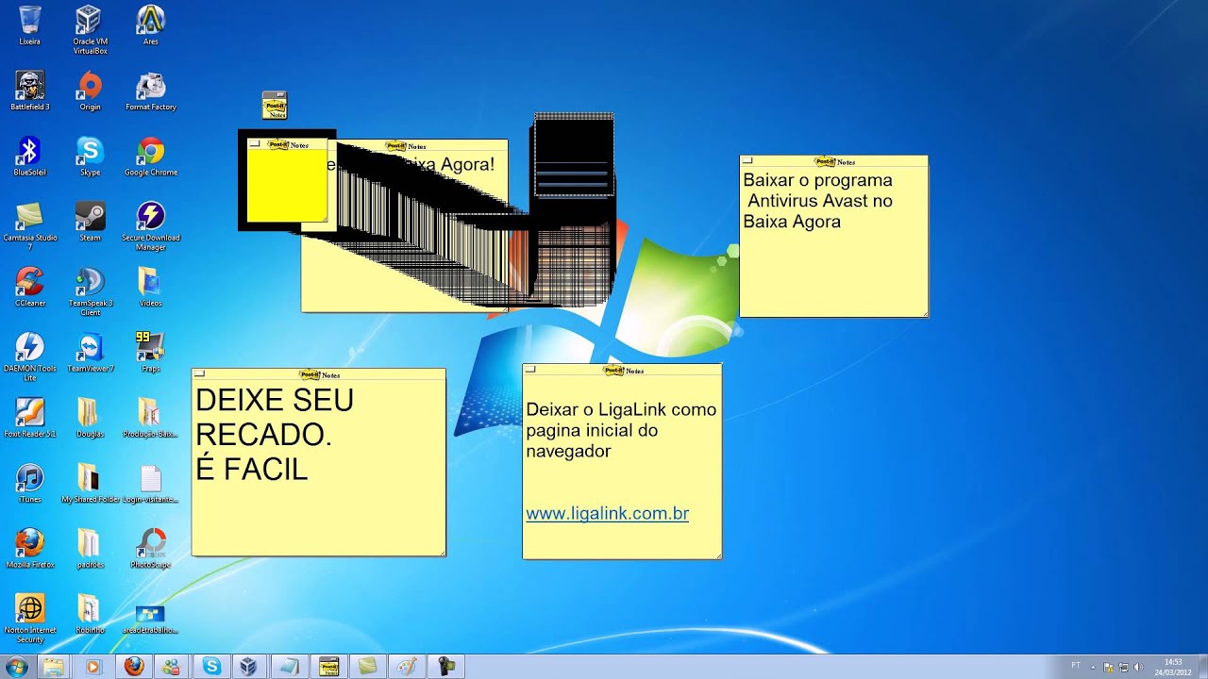Image resolution: width=1208 pixels, height=679 pixels.
Task: Select Camtasia Studio 7 desktop icon
Action: (x=29, y=225)
